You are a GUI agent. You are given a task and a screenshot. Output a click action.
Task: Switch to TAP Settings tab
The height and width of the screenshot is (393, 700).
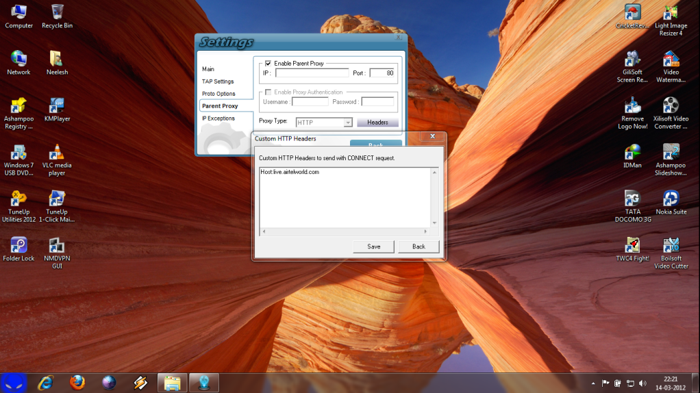218,81
